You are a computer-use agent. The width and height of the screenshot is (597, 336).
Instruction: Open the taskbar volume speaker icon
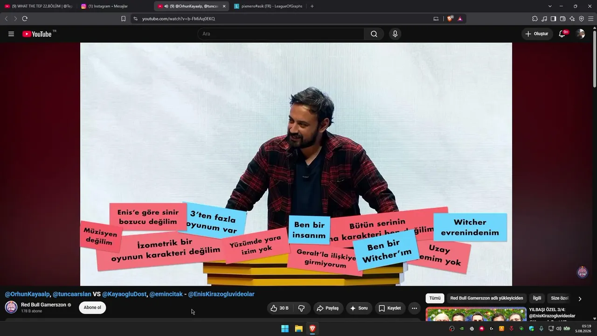coord(559,329)
